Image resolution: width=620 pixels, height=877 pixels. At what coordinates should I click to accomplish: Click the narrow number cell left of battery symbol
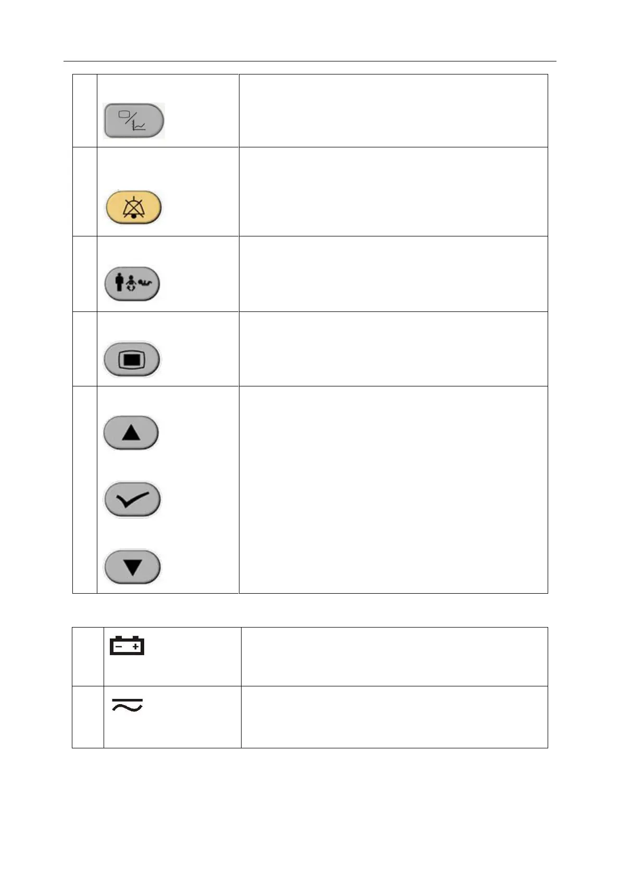click(88, 657)
